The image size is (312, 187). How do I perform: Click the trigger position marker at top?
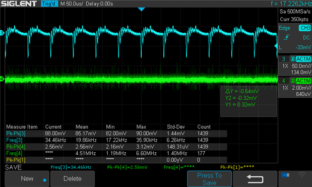[142, 9]
